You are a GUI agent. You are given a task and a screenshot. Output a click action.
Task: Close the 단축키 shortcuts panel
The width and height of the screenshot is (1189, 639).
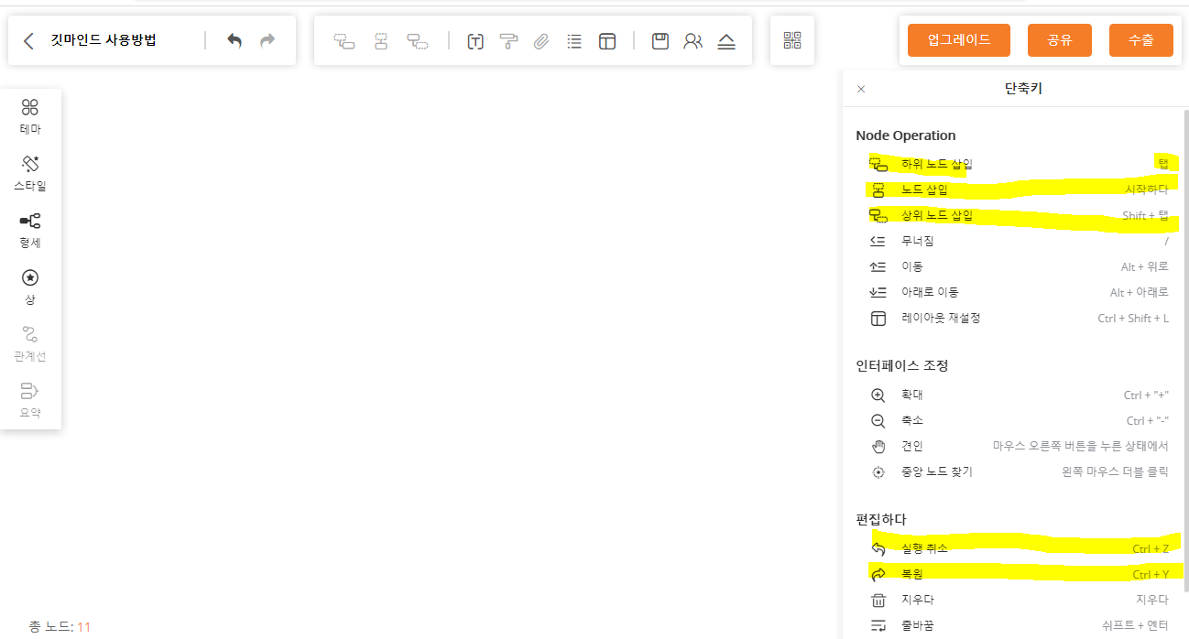pos(861,89)
